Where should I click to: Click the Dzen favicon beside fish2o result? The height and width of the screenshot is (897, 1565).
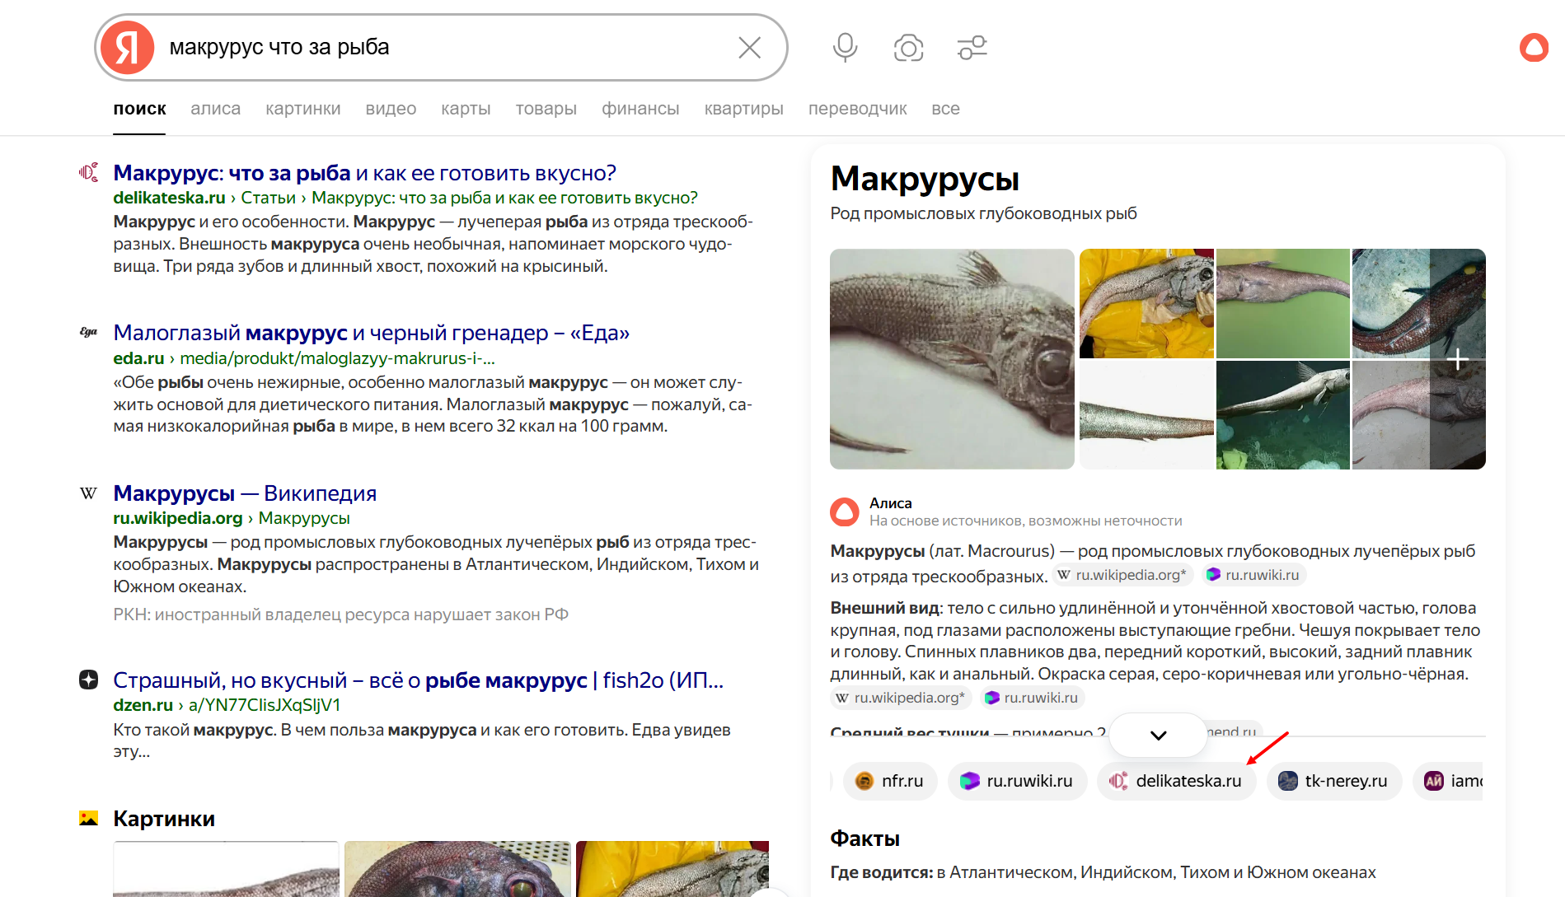[x=88, y=680]
